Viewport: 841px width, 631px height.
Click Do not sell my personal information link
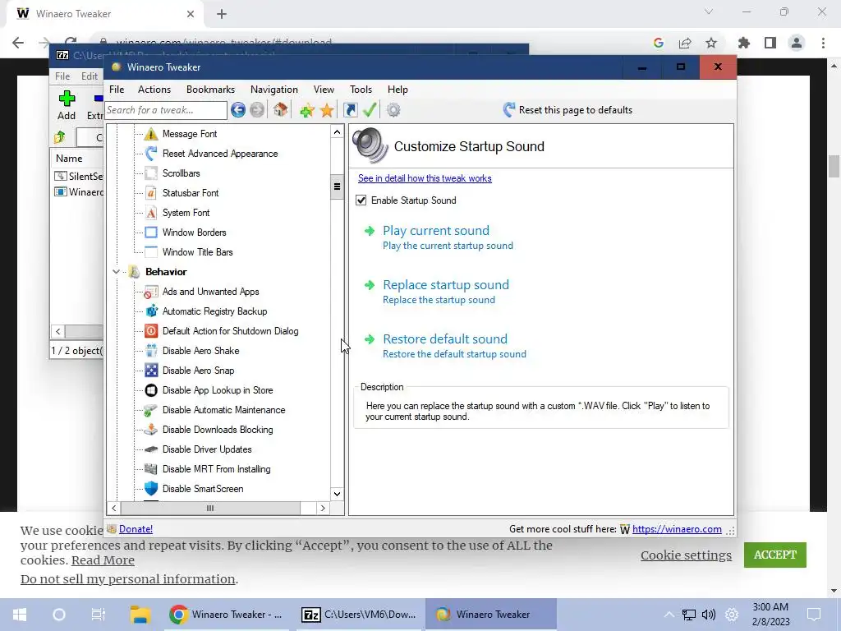coord(127,579)
